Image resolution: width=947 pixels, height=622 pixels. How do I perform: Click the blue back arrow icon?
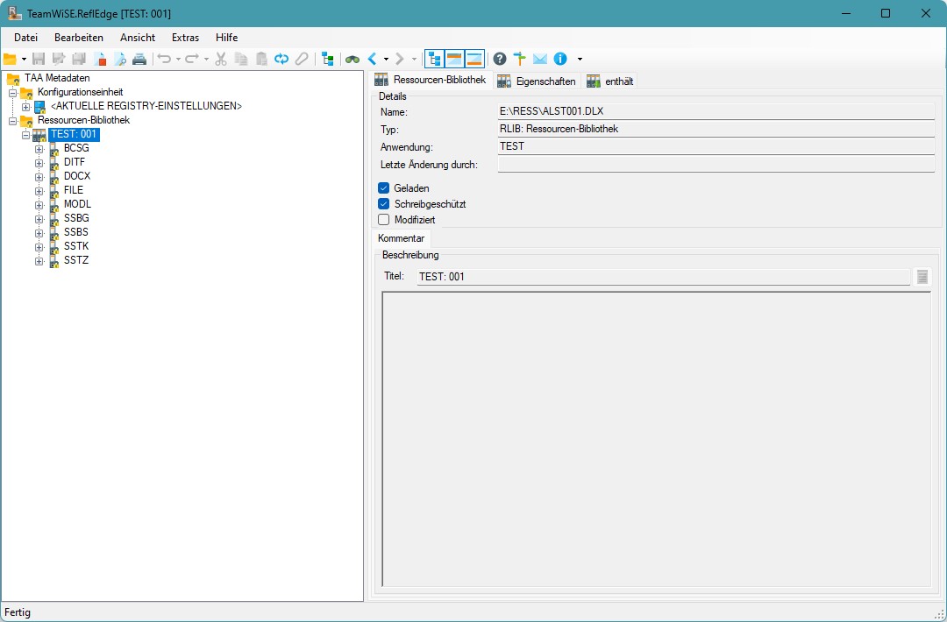[x=373, y=59]
